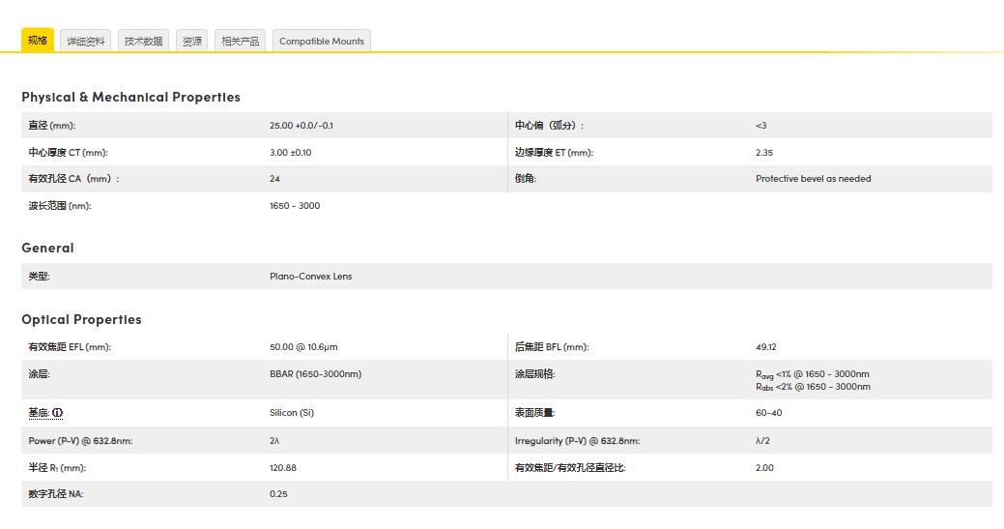Click the 50.00 @ 10.6μm focal length value

pos(303,347)
